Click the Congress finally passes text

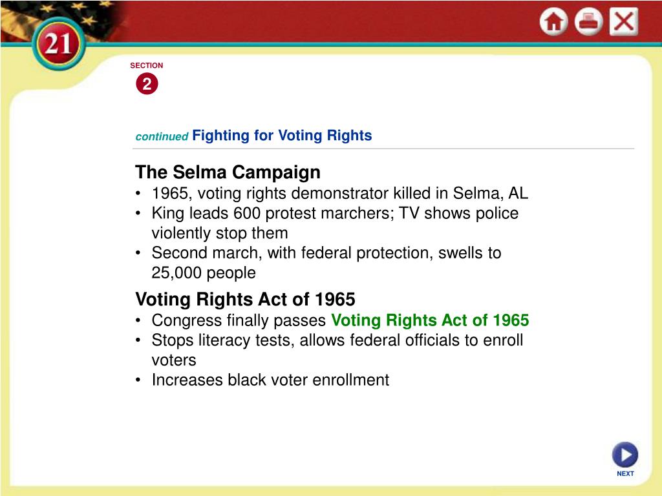point(239,320)
